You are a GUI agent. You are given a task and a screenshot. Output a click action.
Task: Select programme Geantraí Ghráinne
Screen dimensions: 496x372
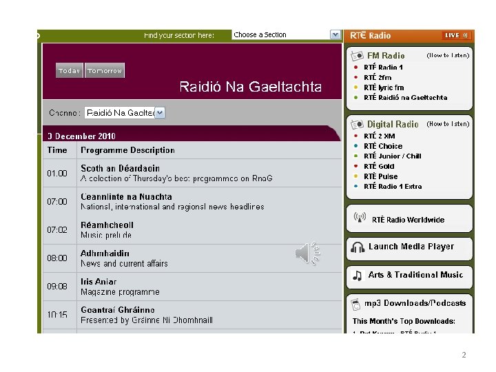(x=118, y=310)
